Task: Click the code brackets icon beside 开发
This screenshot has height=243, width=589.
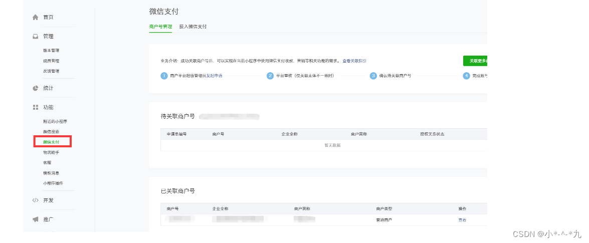Action: click(35, 200)
